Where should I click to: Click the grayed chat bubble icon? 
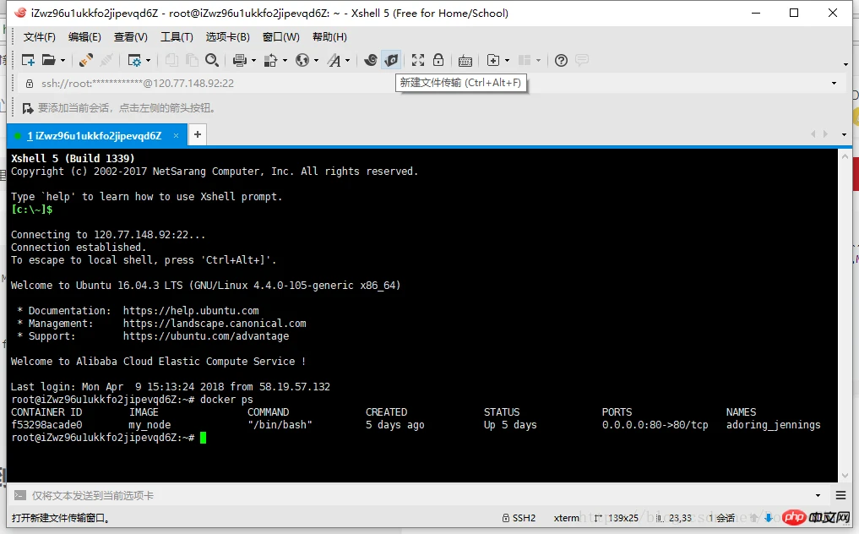[582, 60]
